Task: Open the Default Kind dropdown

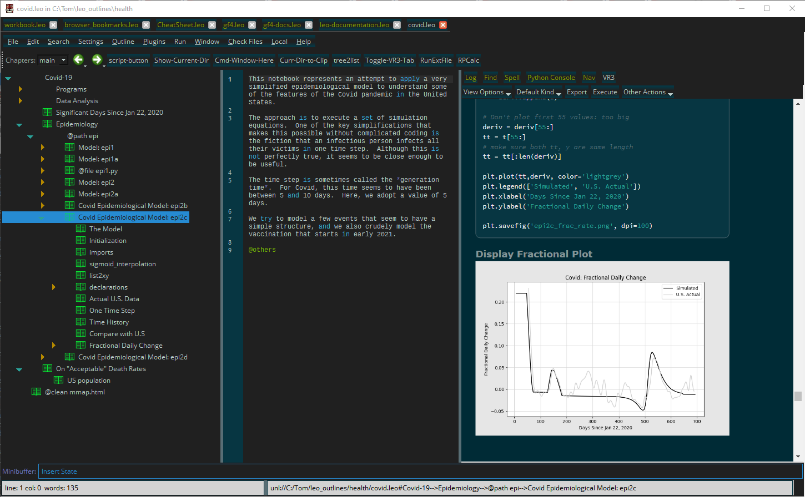Action: (538, 93)
